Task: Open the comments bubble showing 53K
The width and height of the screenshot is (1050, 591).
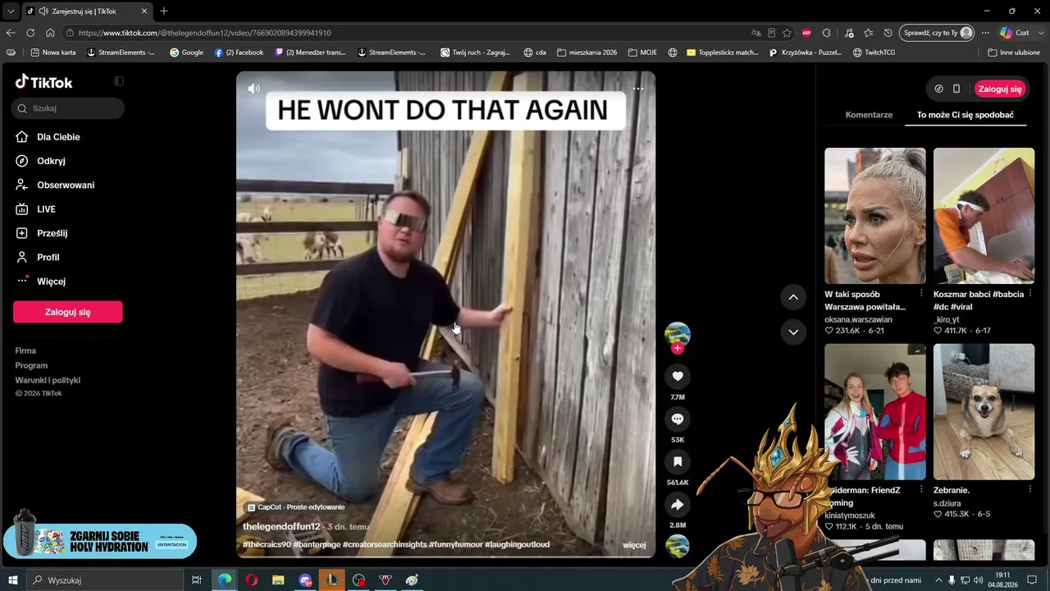Action: click(x=678, y=419)
